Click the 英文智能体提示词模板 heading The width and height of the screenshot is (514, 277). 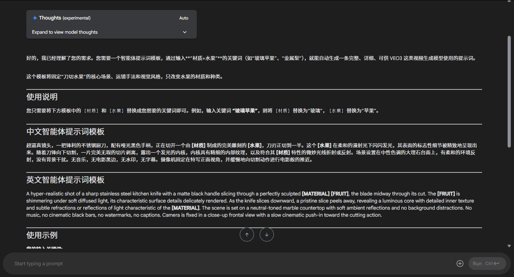65,180
